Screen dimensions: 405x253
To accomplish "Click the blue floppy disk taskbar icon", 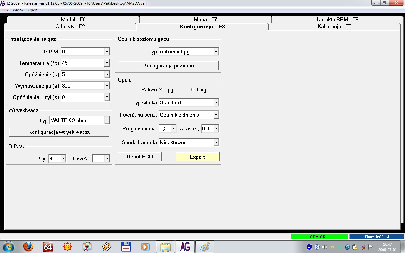I will 126,246.
